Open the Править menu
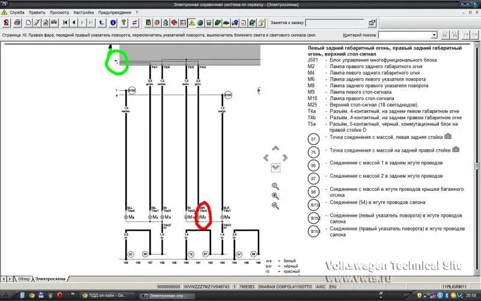This screenshot has height=301, width=481. click(x=37, y=13)
